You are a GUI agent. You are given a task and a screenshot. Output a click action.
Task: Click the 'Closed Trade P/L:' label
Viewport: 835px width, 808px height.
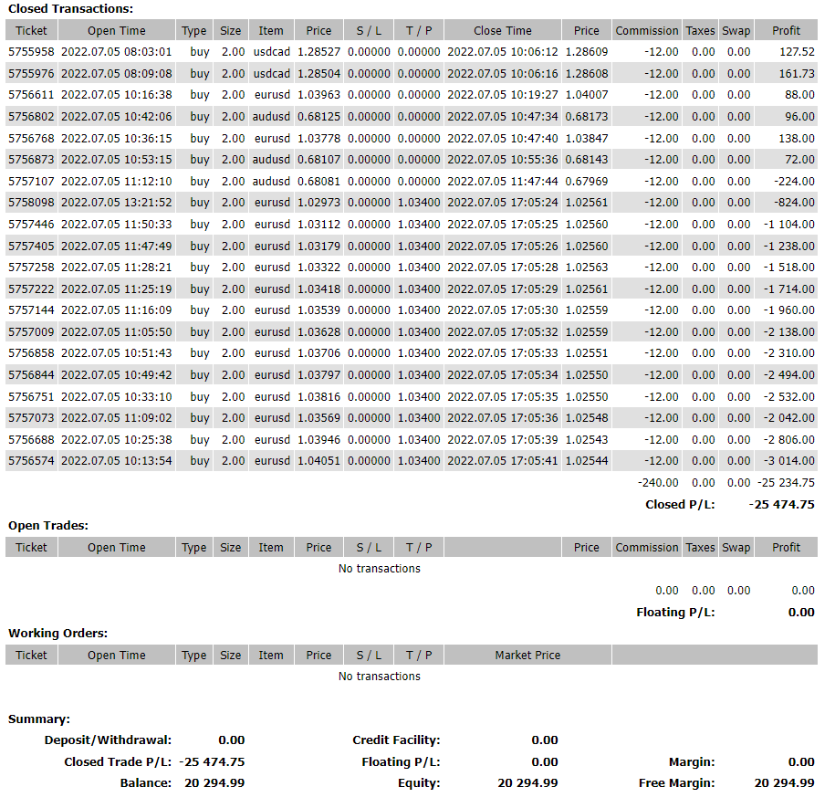(x=118, y=762)
